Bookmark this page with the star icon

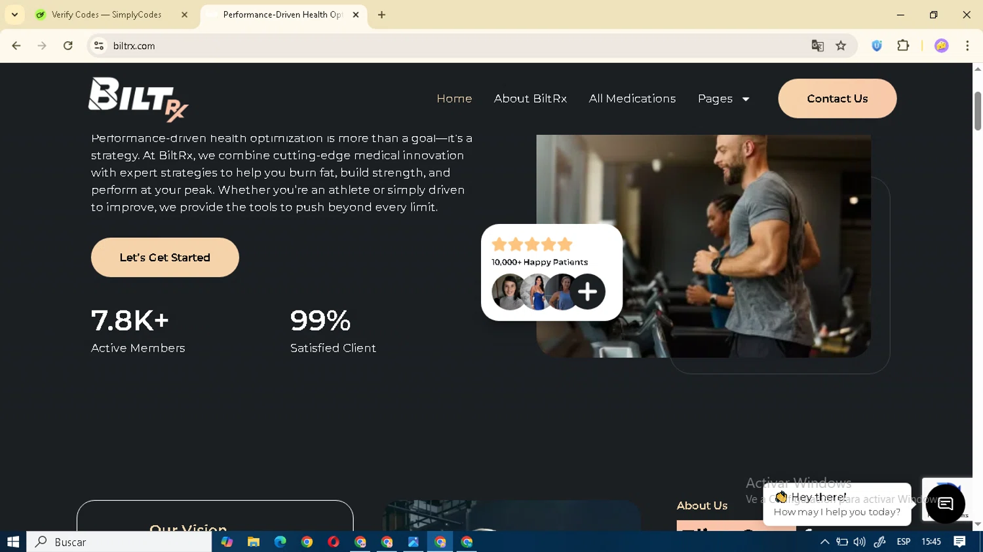841,46
